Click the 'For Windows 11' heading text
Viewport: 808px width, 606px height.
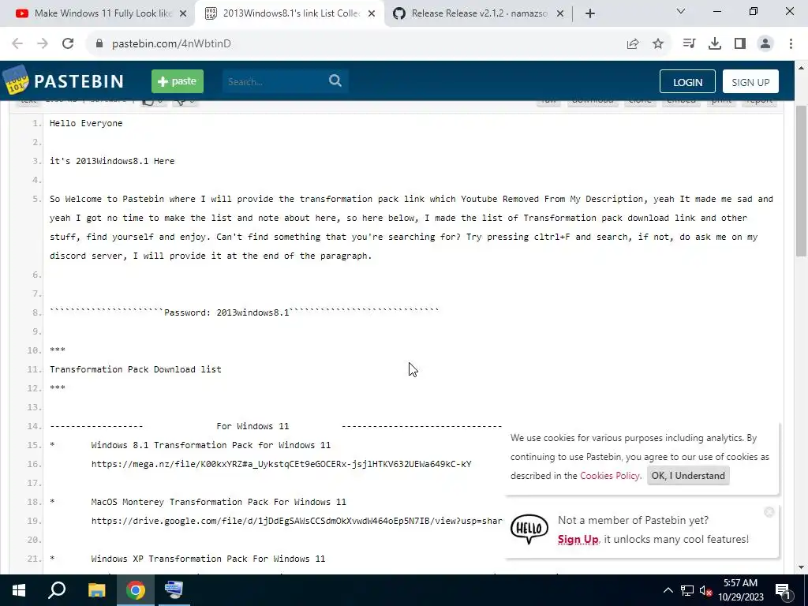point(252,426)
